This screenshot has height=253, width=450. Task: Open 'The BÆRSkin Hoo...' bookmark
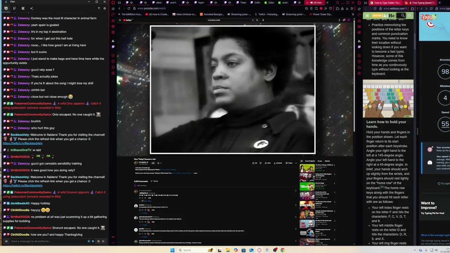pos(130,14)
